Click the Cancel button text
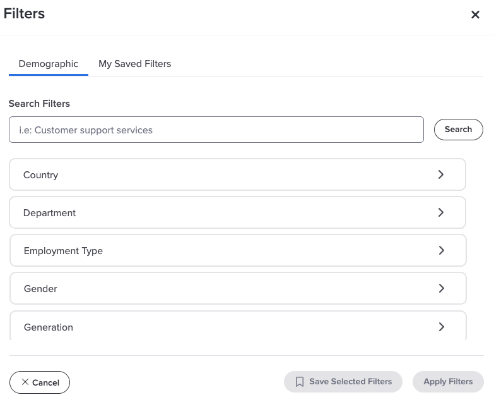 point(45,382)
